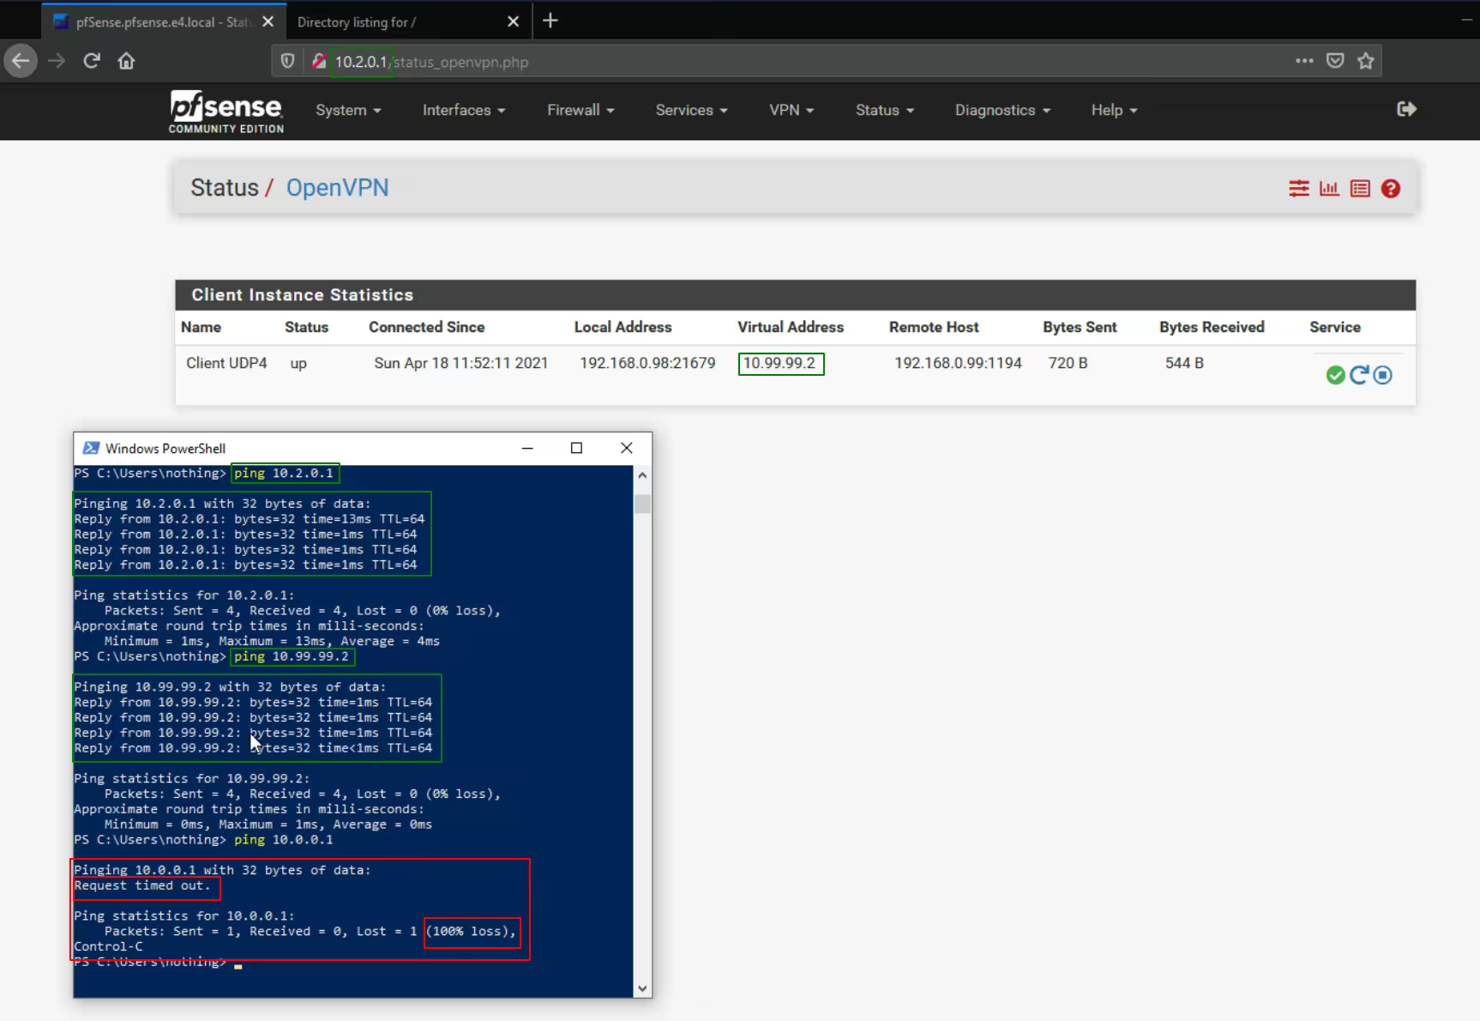Click remote host 192.168.0.99:1194
Viewport: 1480px width, 1021px height.
pos(958,363)
